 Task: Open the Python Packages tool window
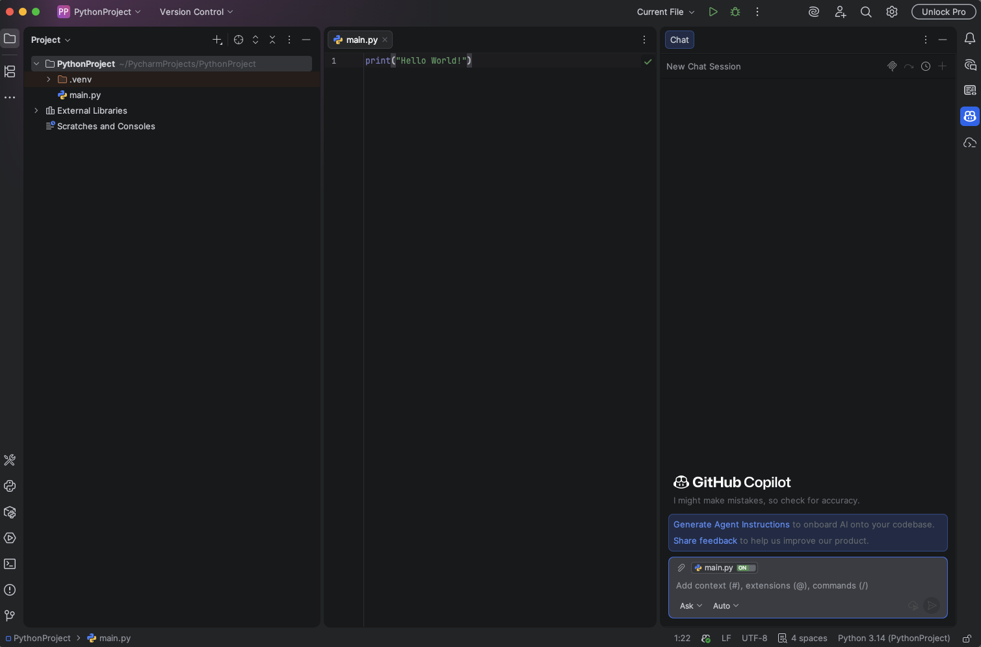(10, 512)
